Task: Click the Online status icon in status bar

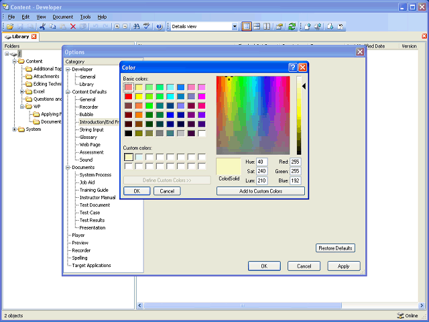Action: [400, 315]
